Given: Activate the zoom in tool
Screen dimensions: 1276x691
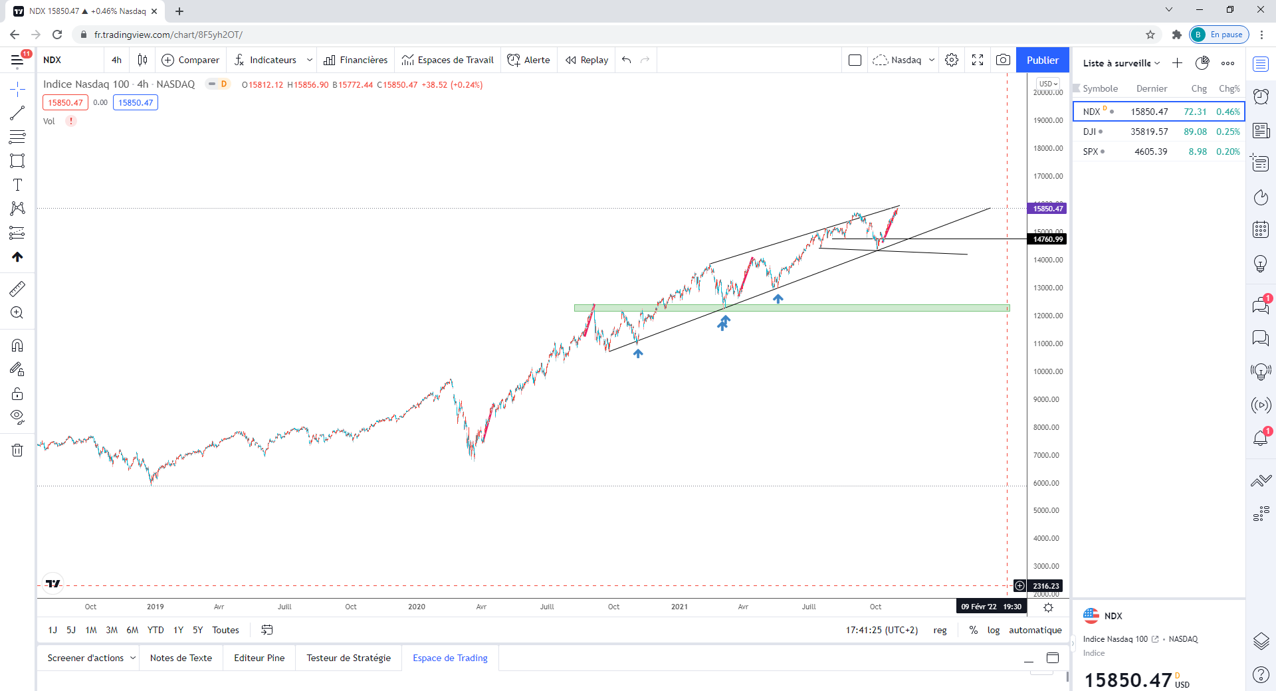Looking at the screenshot, I should click(17, 312).
